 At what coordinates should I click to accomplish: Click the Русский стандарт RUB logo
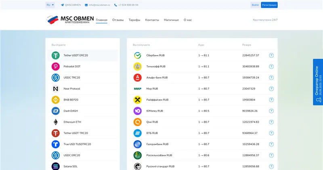pyautogui.click(x=137, y=166)
